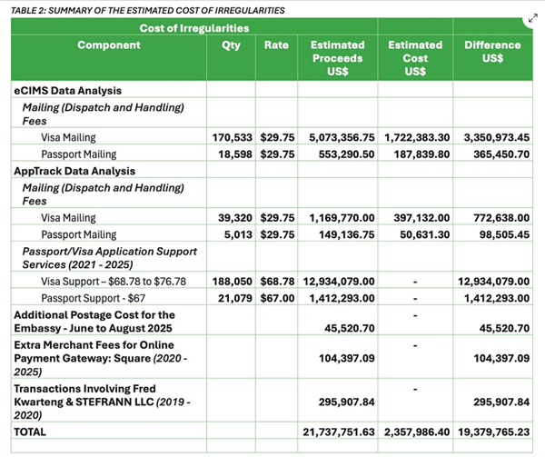This screenshot has width=545, height=457.
Task: Select the Fred Kwarteng & STEFRANN LLC row
Action: pos(272,402)
